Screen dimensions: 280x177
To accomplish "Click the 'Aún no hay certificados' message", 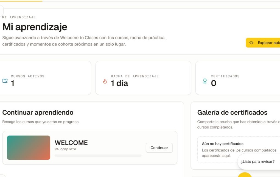I will [x=223, y=144].
